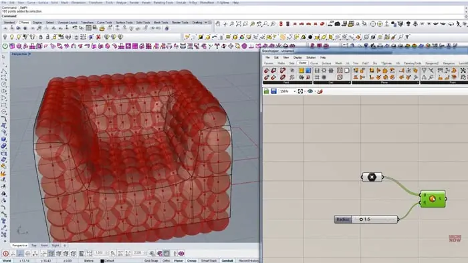Switch to the Front viewport tab
Image resolution: width=468 pixels, height=263 pixels.
(44, 246)
